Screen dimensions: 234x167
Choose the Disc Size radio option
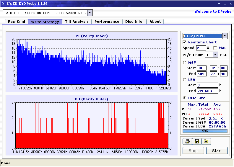tap(185, 98)
